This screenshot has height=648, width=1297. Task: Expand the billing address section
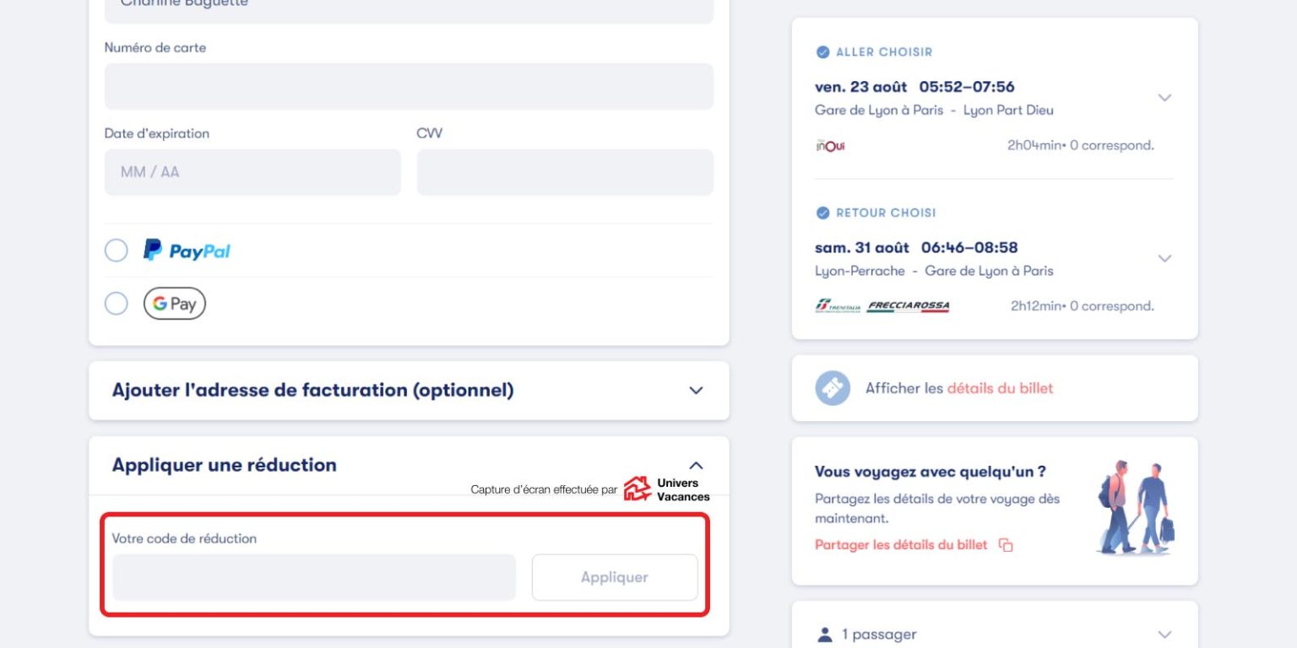point(696,391)
